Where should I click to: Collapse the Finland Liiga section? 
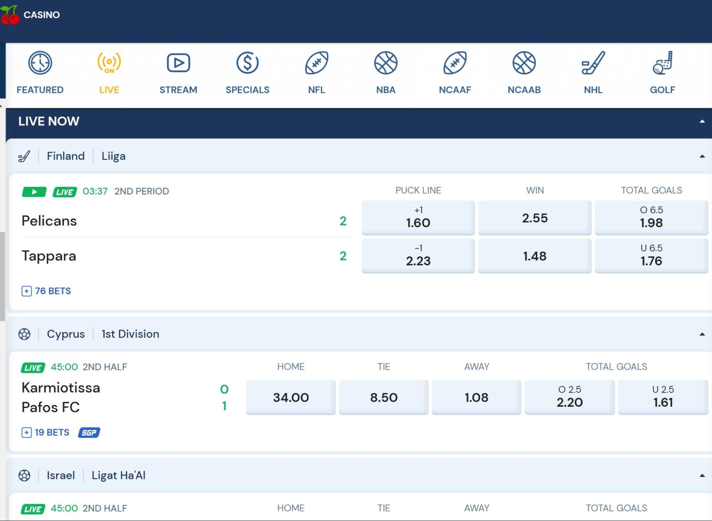click(702, 156)
